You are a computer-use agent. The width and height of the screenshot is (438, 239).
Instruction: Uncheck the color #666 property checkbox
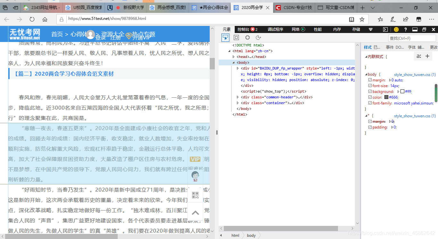pos(370,97)
